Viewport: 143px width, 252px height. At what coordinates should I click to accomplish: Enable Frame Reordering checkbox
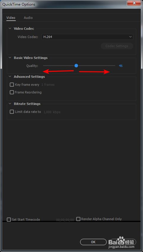coord(12,93)
